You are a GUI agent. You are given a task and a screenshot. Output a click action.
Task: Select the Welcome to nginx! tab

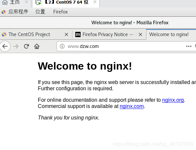point(171,34)
